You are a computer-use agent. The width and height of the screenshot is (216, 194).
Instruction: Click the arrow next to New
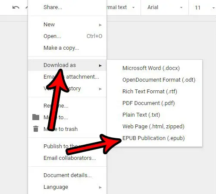click(100, 25)
